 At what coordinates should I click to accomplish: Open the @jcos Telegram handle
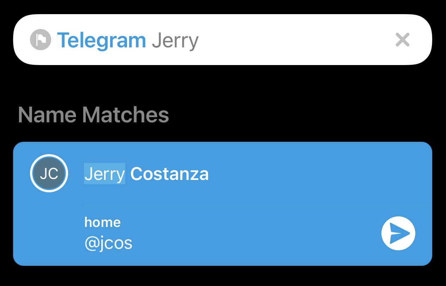[108, 243]
